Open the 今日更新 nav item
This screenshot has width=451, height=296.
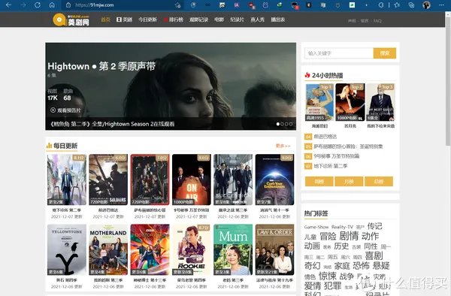pos(147,20)
